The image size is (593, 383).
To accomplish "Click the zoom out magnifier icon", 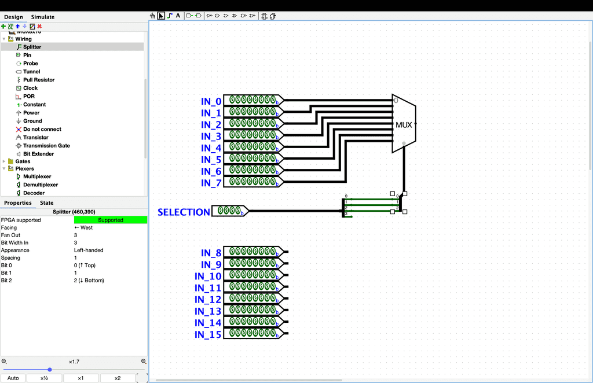I will (x=4, y=361).
